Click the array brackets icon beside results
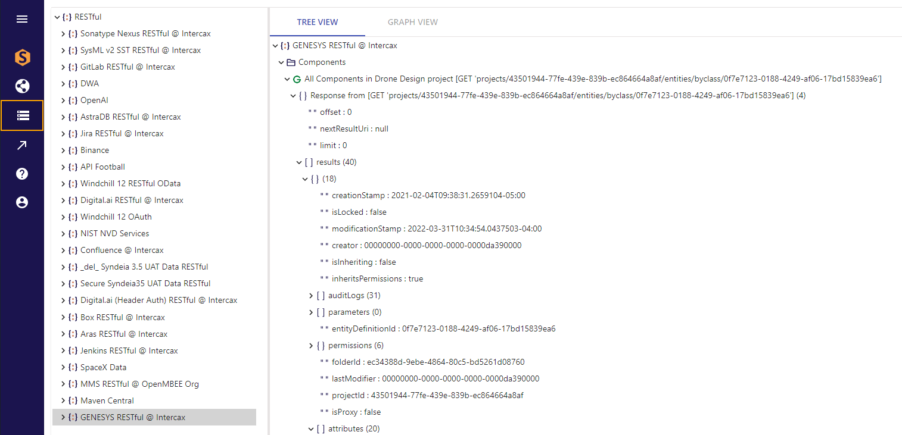The width and height of the screenshot is (902, 435). pyautogui.click(x=309, y=162)
